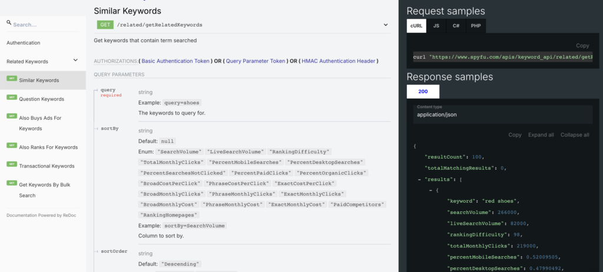Click the "PhraseCostPerClick" enum value

point(237,183)
